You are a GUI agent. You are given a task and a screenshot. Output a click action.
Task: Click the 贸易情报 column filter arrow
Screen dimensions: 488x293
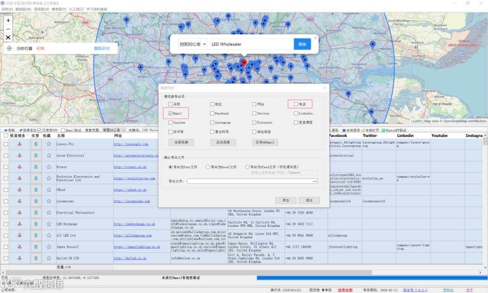[28, 136]
